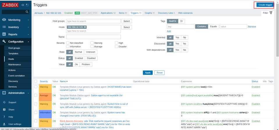Click the Reset filter button

(159, 73)
